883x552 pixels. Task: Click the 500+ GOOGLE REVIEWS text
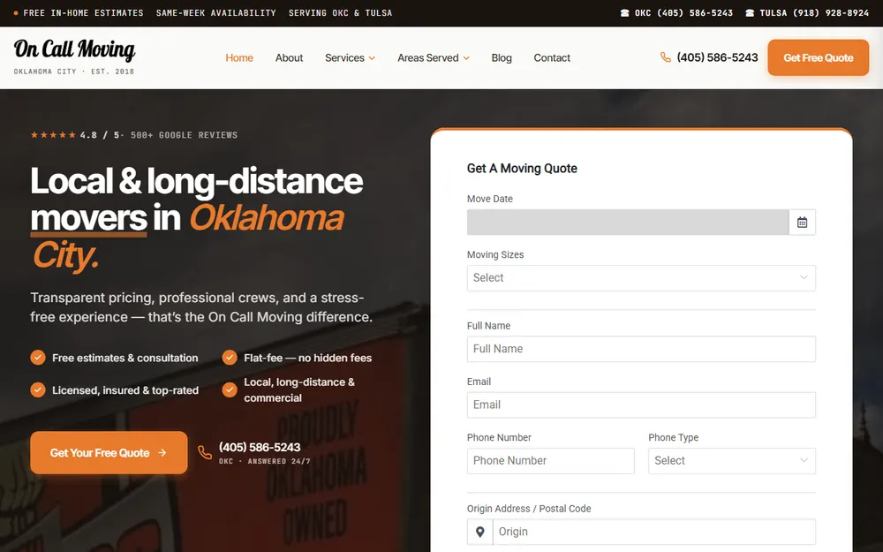coord(185,135)
